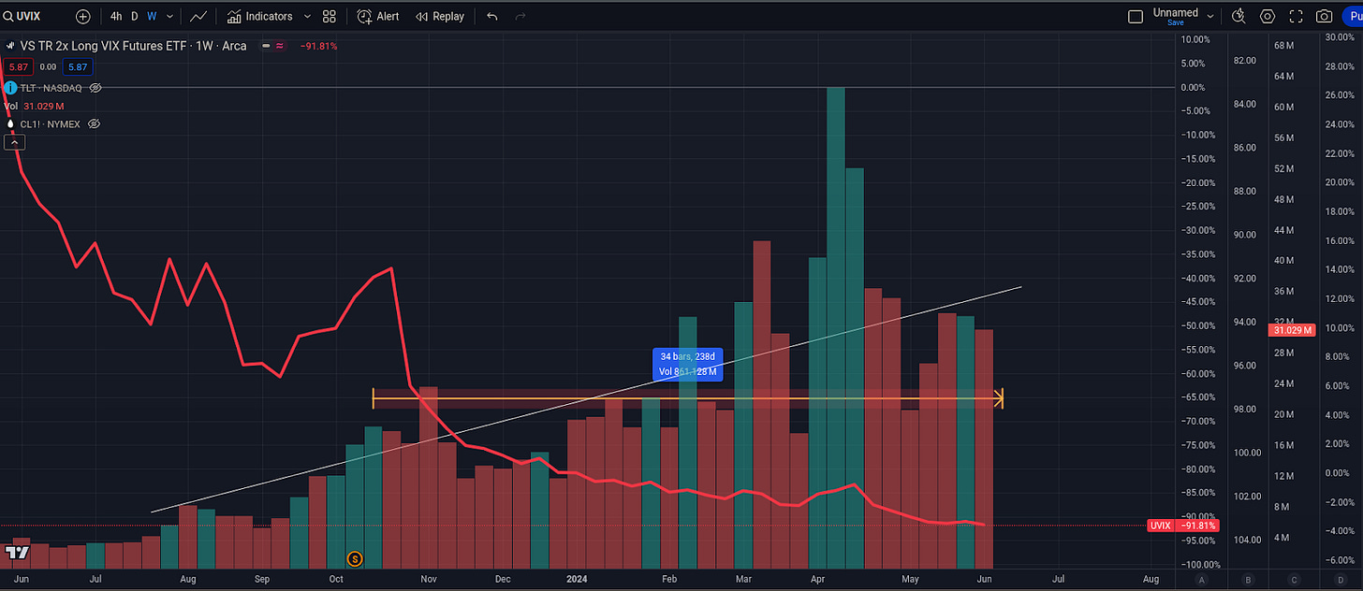Open quick search lightning icon
Screen dimensions: 1363x591
click(x=1239, y=16)
